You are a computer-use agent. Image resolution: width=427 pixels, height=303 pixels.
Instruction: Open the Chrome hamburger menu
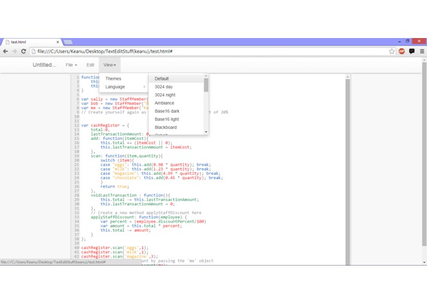(422, 51)
